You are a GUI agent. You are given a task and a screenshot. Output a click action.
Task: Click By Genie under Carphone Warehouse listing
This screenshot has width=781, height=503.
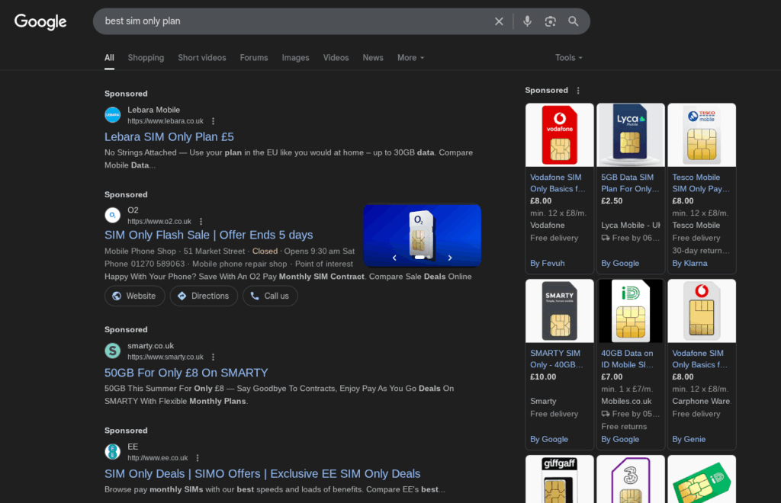[x=689, y=439]
